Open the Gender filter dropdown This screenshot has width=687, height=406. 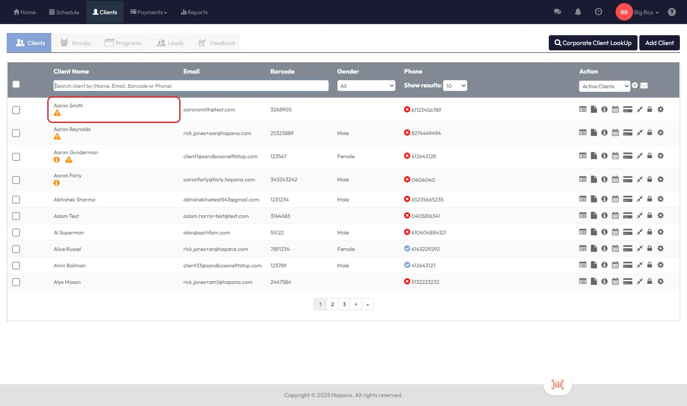tap(366, 86)
